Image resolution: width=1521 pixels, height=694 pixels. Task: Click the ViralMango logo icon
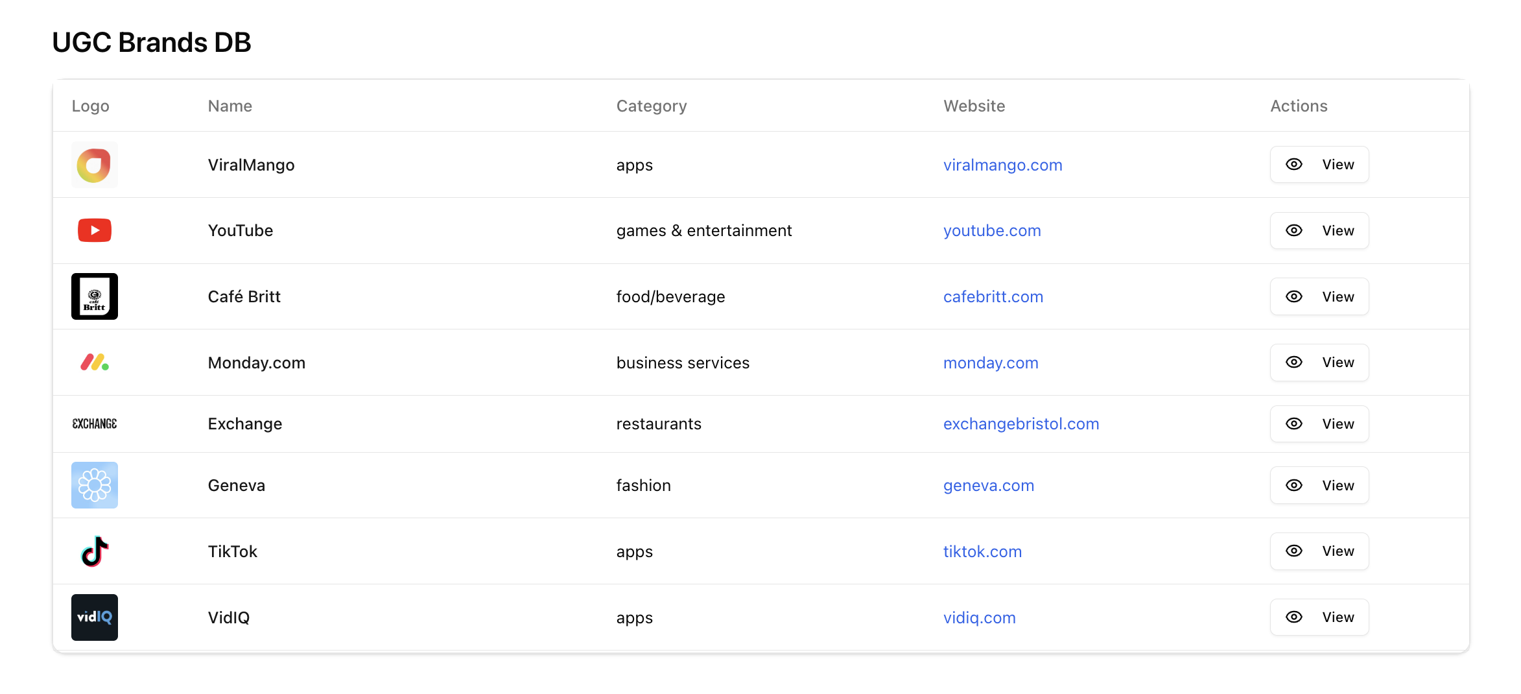coord(94,165)
